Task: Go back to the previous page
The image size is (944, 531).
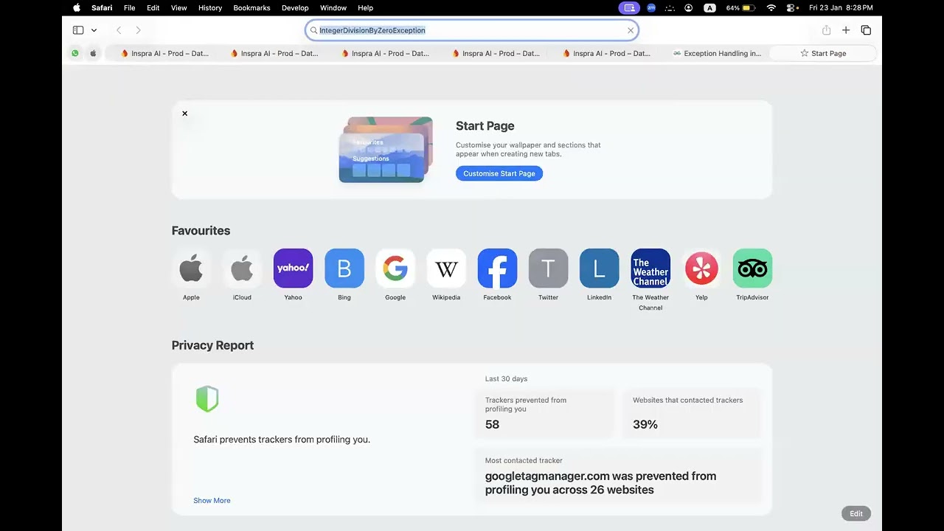Action: pyautogui.click(x=119, y=30)
